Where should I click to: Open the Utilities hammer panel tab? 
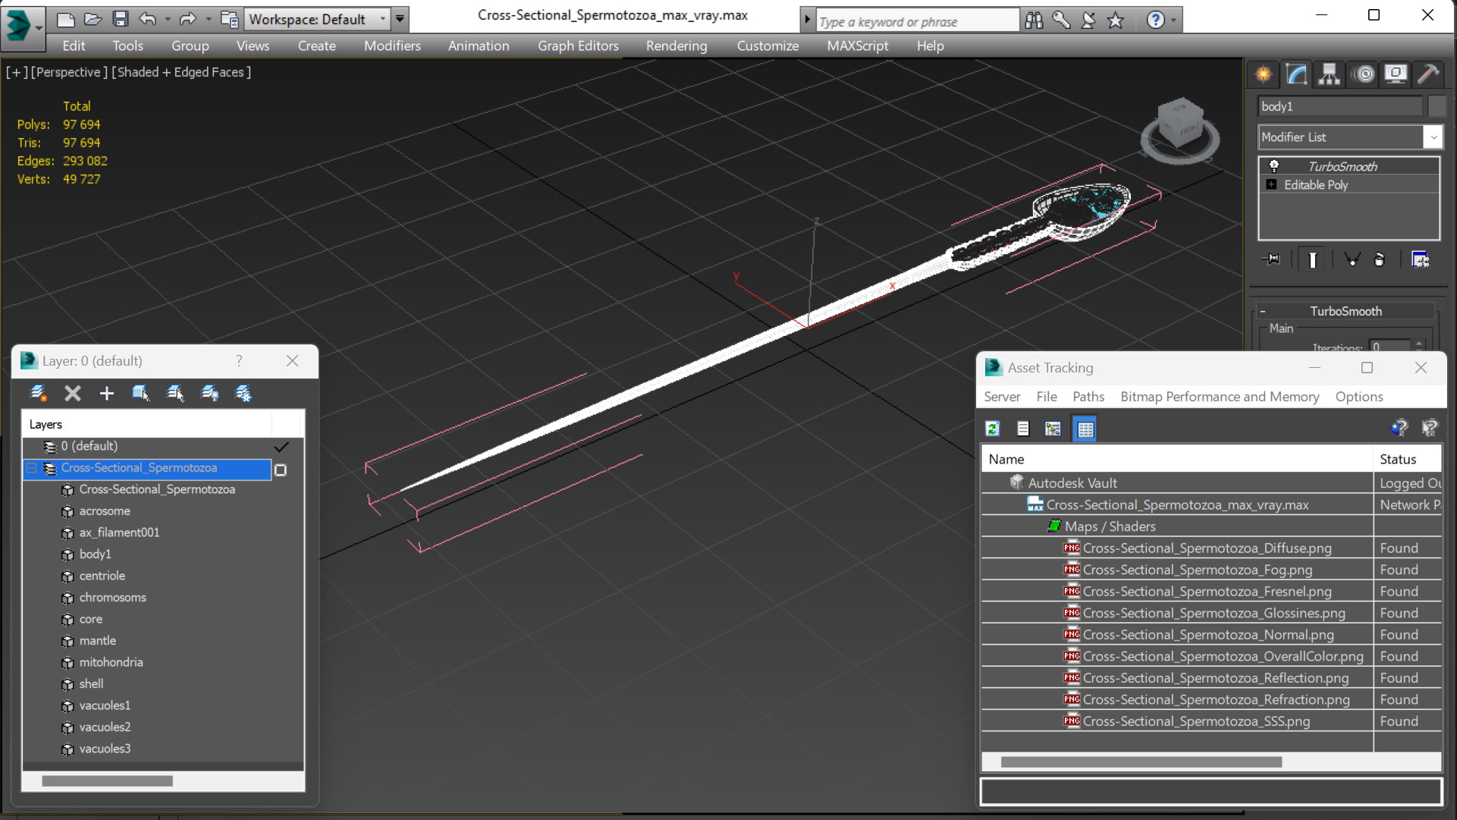[x=1428, y=74]
